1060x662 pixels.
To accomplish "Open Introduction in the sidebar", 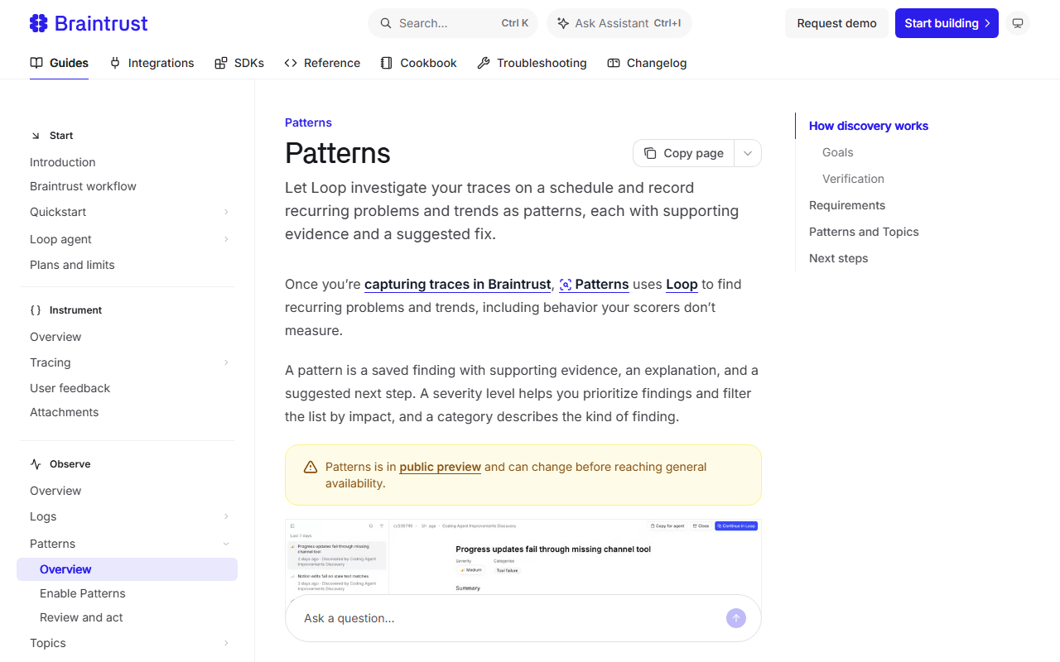I will pyautogui.click(x=63, y=162).
